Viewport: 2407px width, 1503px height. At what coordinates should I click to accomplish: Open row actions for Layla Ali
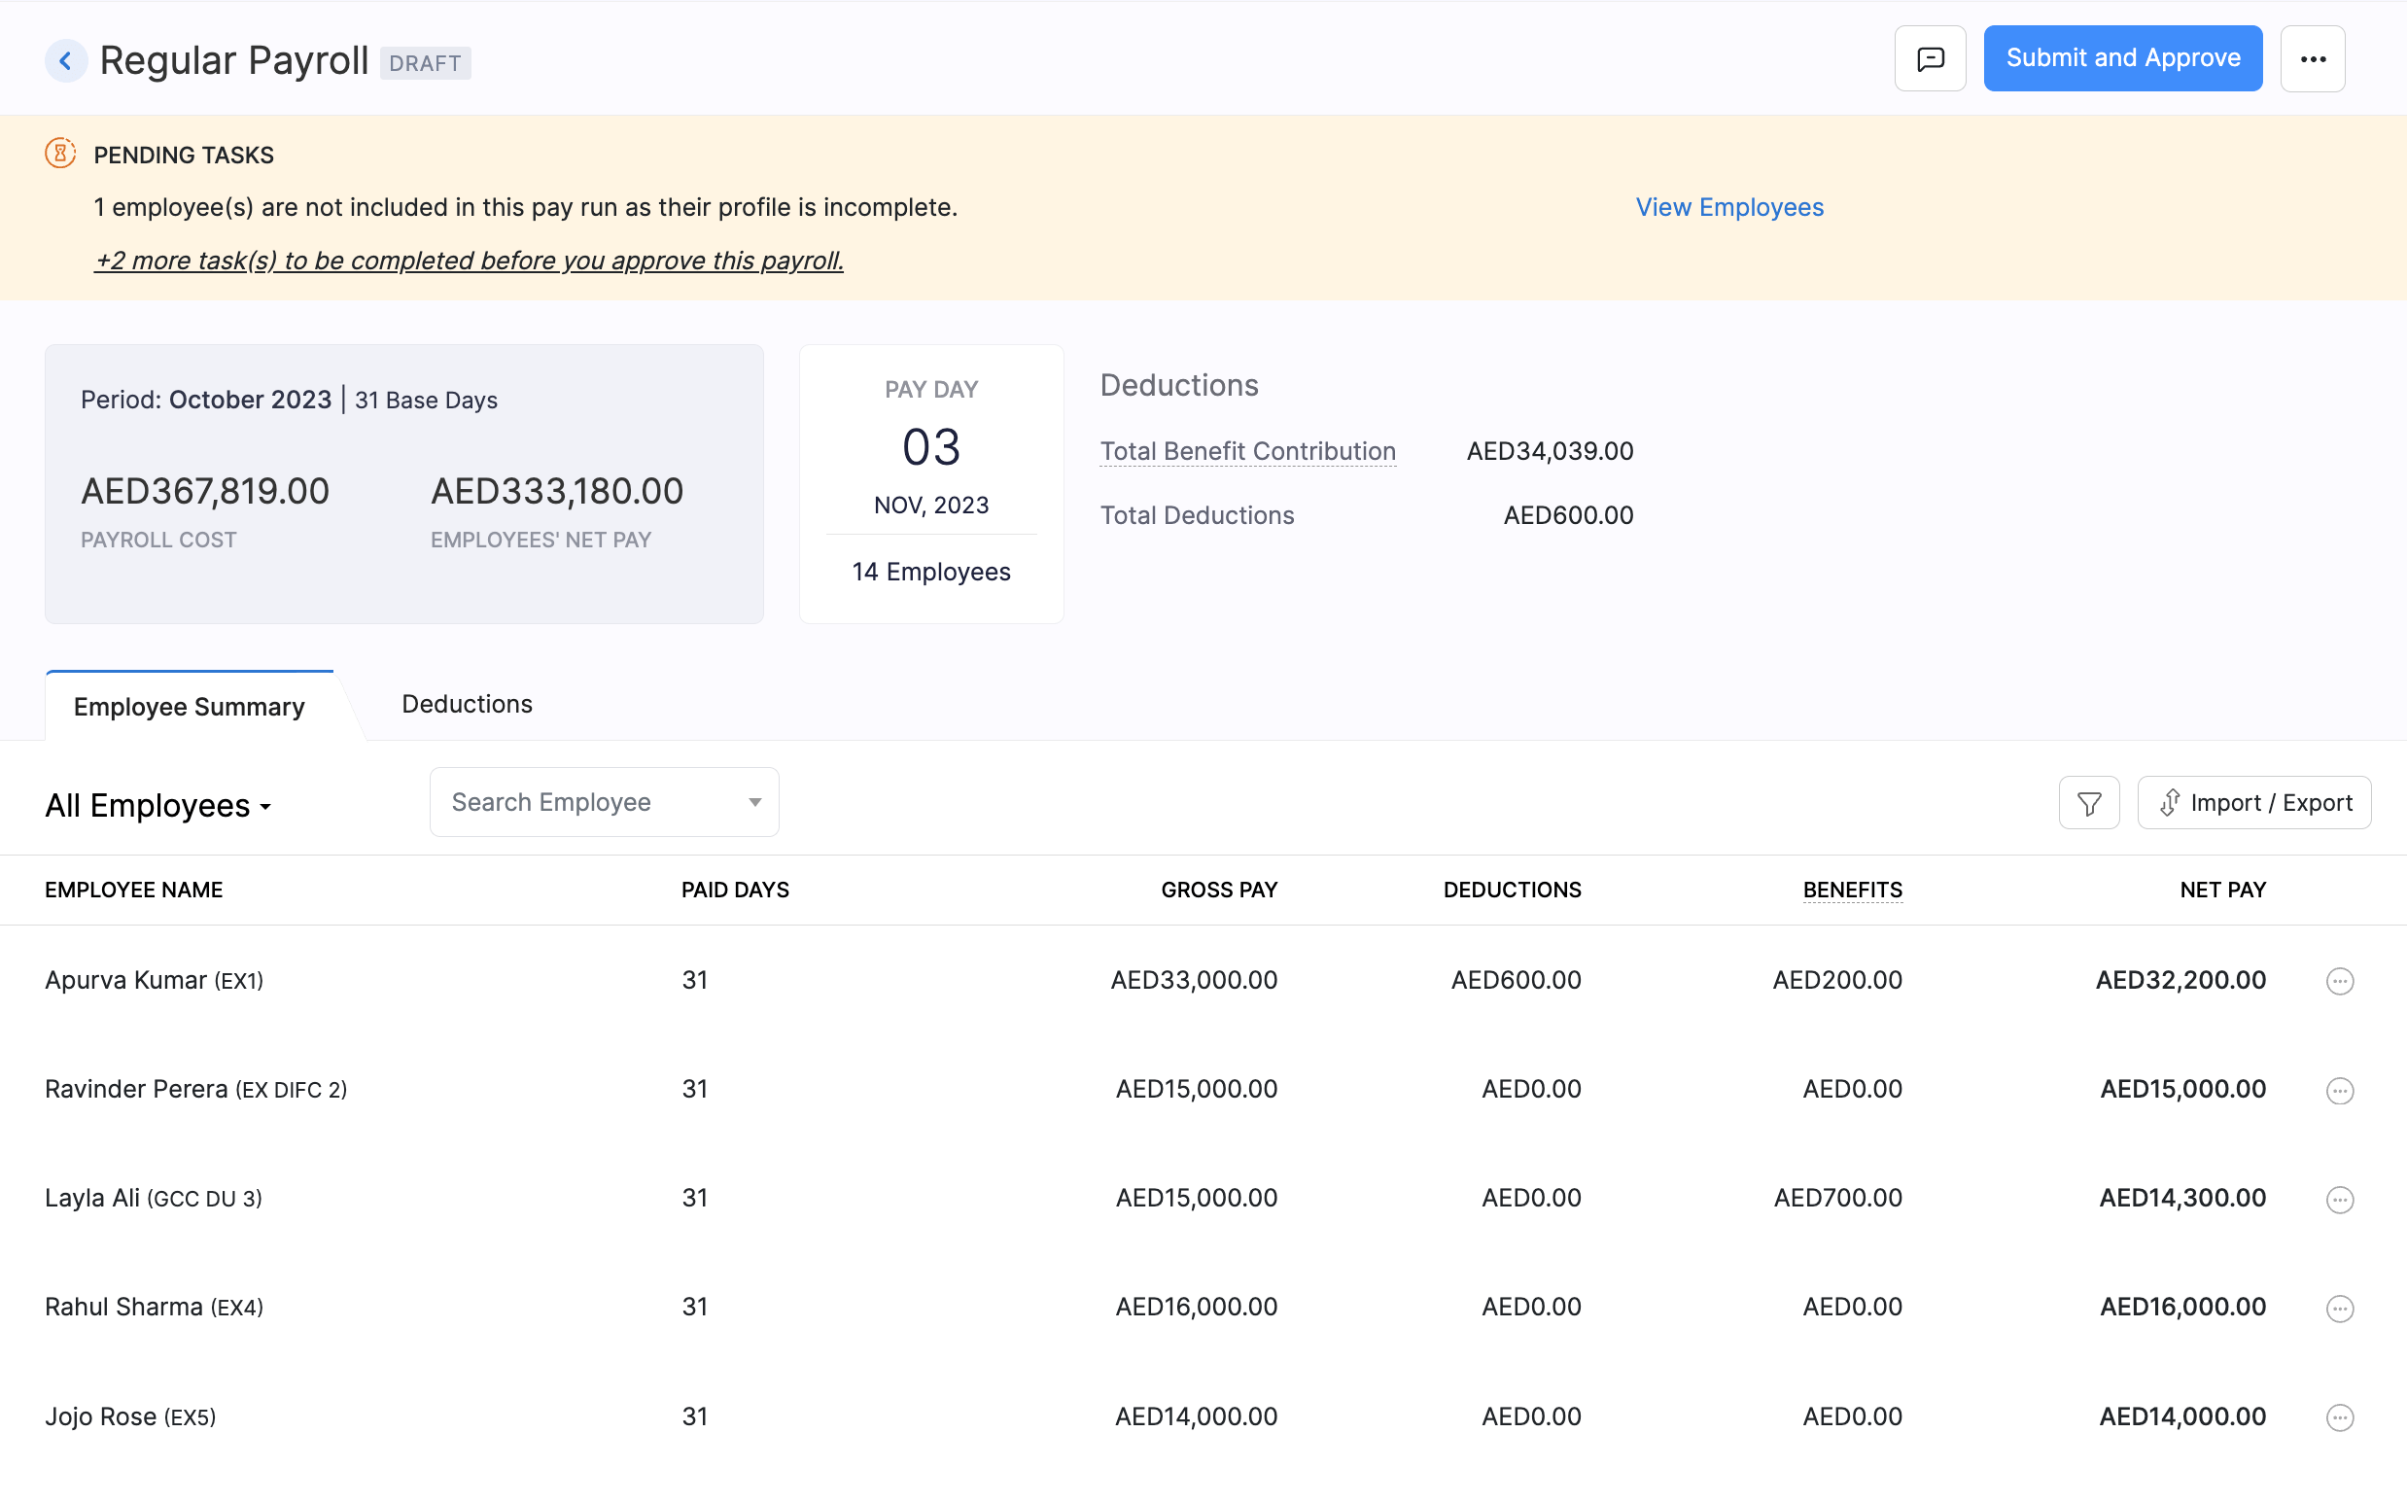(x=2341, y=1199)
